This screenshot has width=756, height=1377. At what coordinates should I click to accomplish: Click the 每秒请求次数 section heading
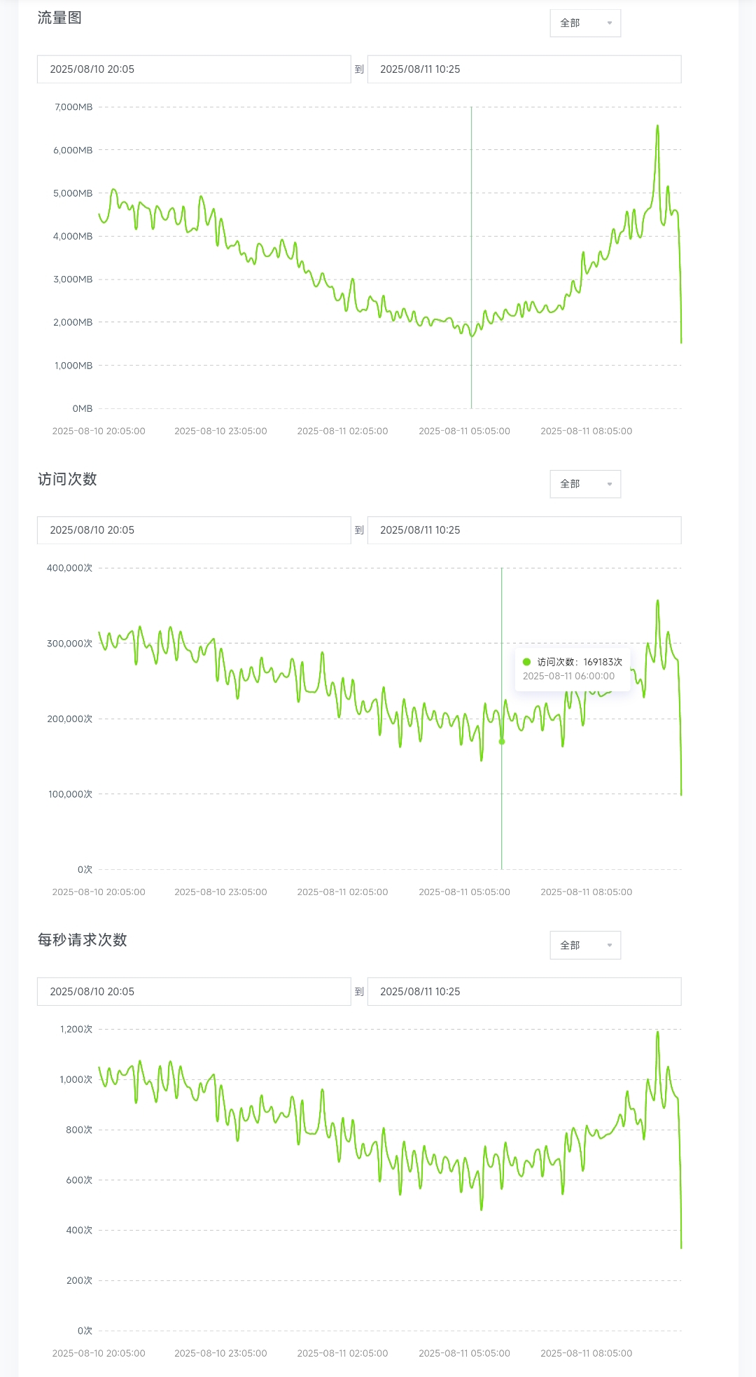coord(83,940)
